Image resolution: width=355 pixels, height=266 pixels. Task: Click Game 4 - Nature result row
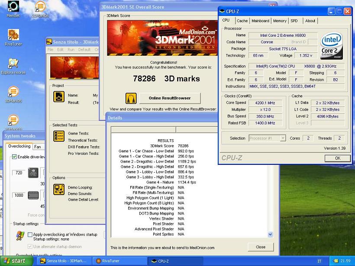click(x=171, y=183)
